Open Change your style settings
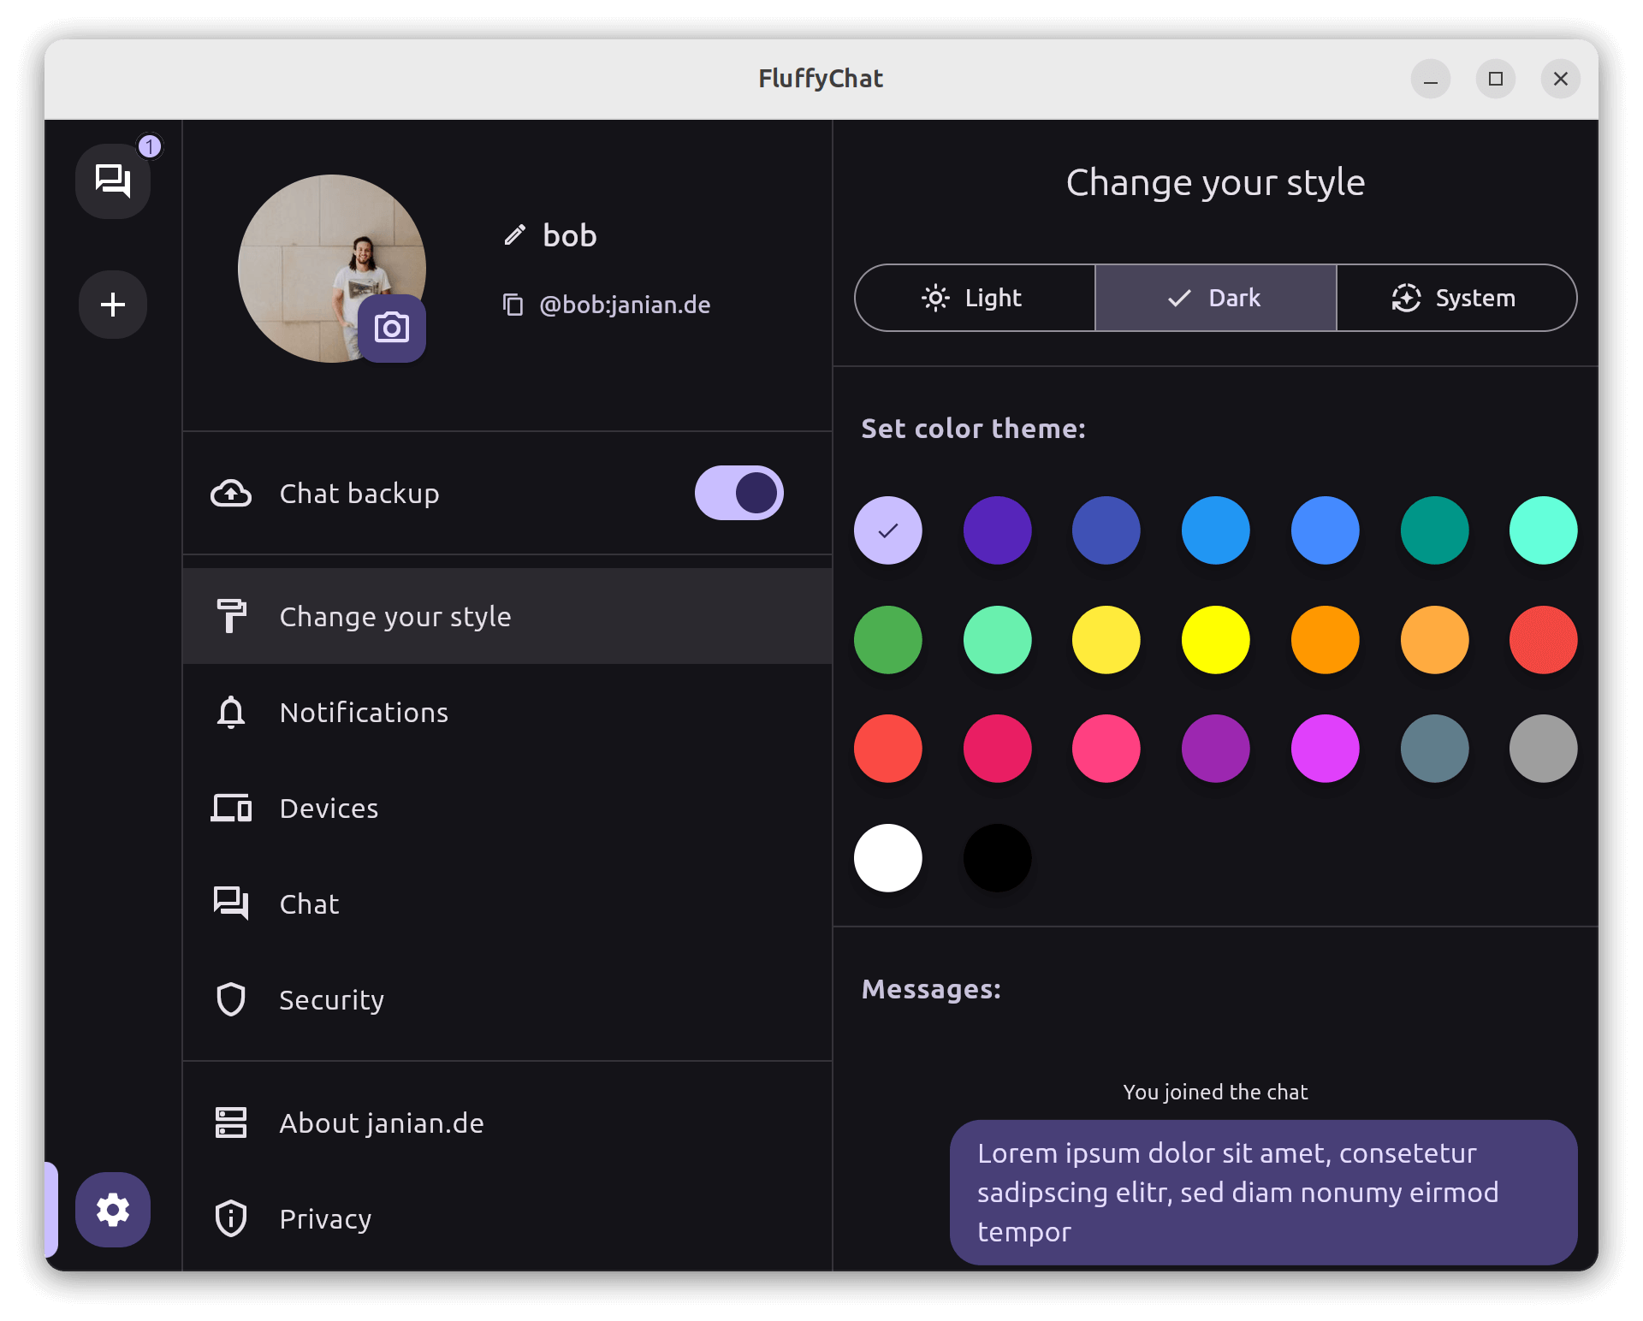The height and width of the screenshot is (1321, 1643). click(x=395, y=615)
